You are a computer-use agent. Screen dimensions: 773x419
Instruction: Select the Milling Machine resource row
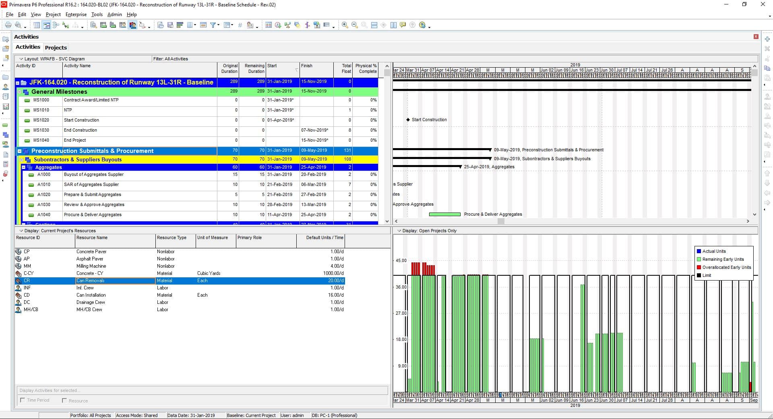tap(180, 266)
